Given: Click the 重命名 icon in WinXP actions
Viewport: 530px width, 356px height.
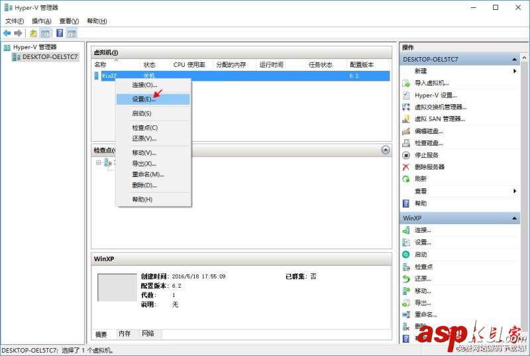Looking at the screenshot, I should pos(406,315).
